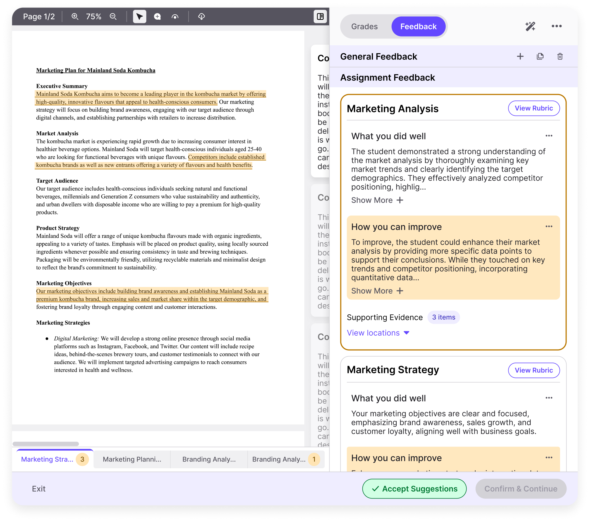
Task: Click View Rubric for Marketing Analysis
Action: pyautogui.click(x=534, y=108)
